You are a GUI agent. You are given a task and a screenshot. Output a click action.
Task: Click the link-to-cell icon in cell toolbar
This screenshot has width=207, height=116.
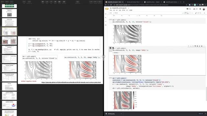pyautogui.click(x=193, y=46)
